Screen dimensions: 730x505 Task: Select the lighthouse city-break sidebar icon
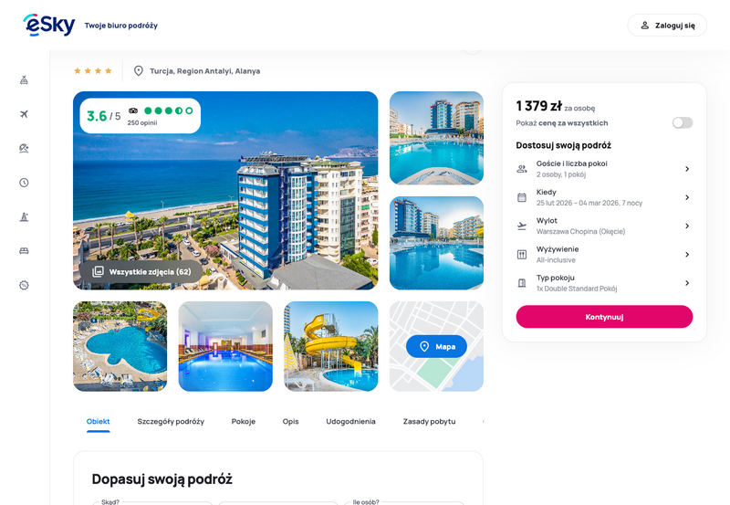click(25, 216)
